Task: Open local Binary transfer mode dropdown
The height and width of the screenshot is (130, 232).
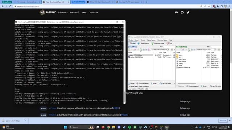Action: (159, 83)
